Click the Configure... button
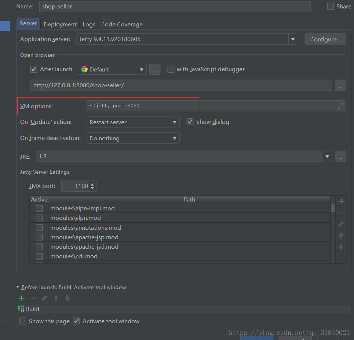354x340 pixels. coord(325,39)
